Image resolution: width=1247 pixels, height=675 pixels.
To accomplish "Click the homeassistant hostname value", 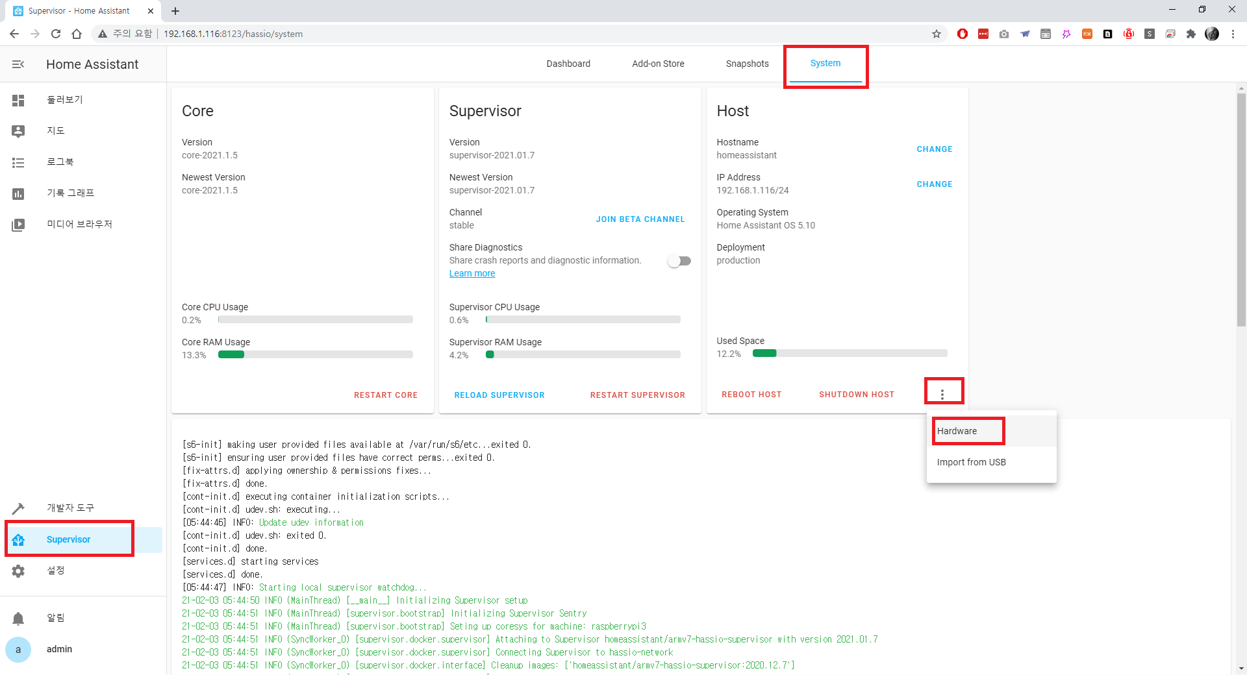I will click(x=746, y=155).
